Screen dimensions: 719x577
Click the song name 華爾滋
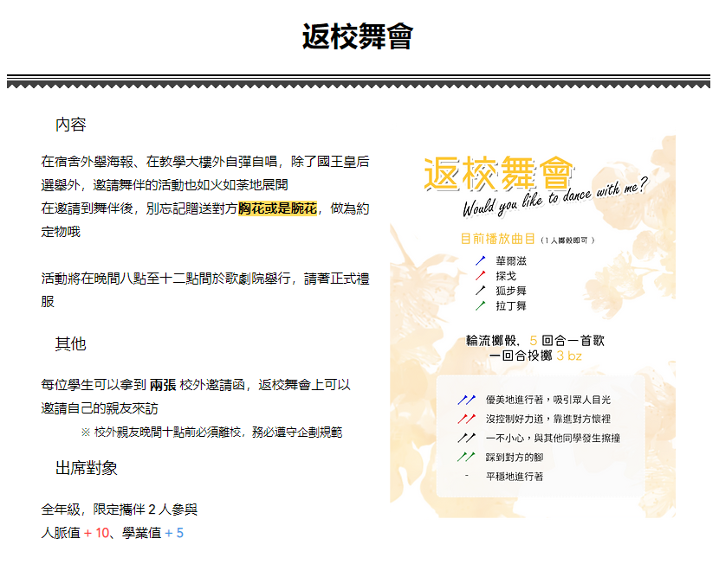point(511,261)
